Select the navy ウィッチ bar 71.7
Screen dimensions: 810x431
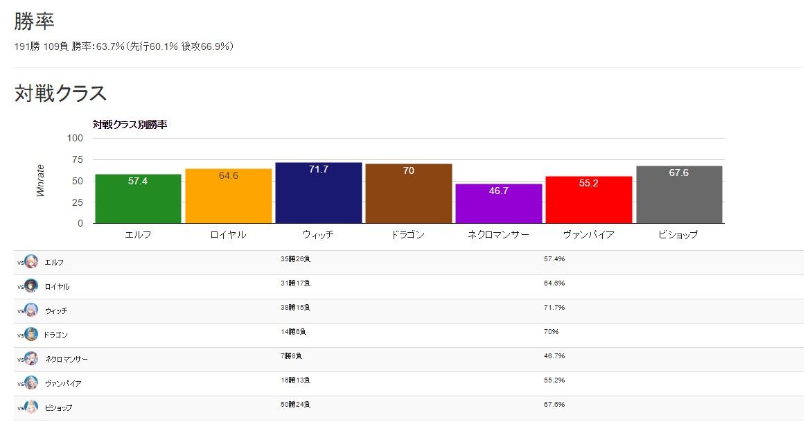click(x=318, y=193)
